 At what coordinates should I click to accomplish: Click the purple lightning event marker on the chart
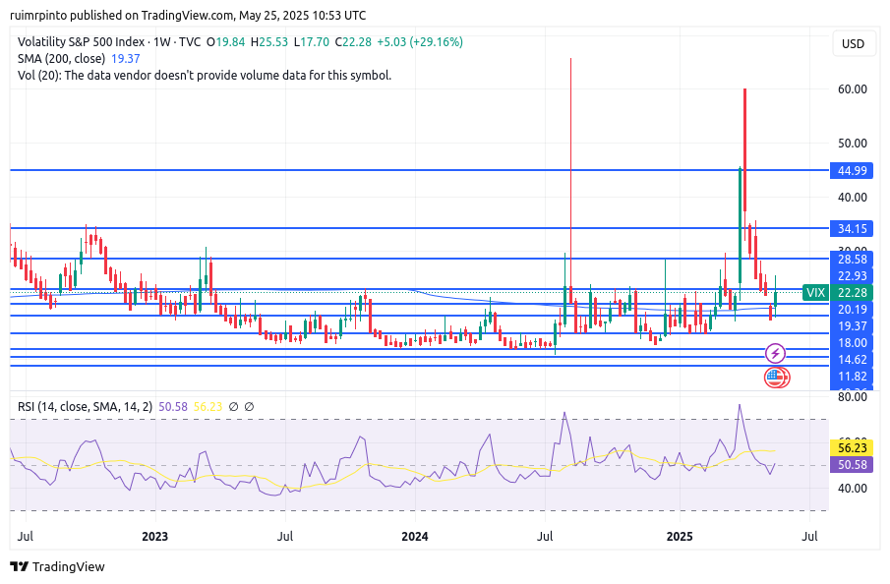[776, 352]
